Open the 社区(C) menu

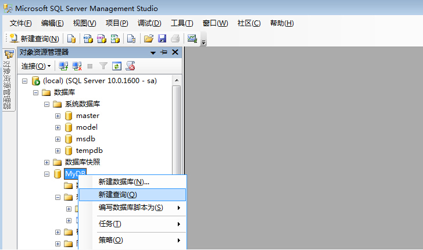(249, 23)
